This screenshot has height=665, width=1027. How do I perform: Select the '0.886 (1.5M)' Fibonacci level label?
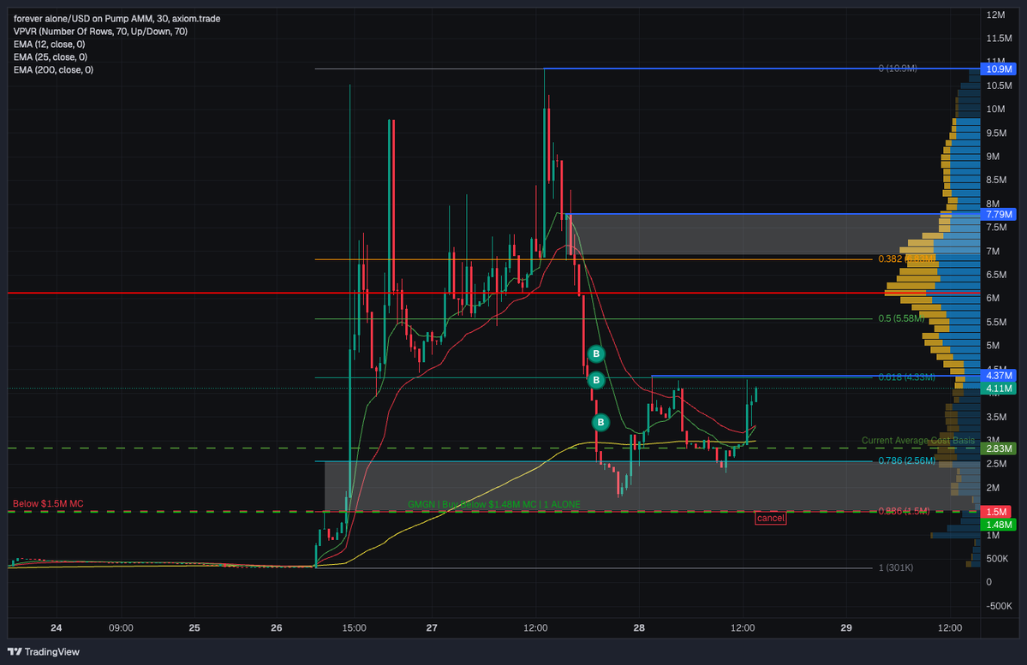tap(904, 511)
